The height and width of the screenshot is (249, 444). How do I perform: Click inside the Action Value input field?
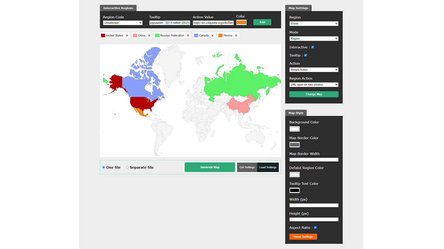coord(213,22)
